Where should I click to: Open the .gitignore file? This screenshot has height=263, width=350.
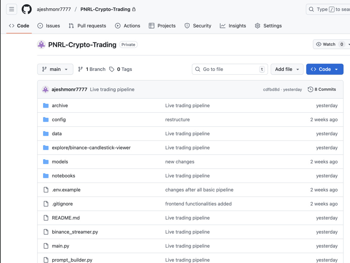(63, 204)
